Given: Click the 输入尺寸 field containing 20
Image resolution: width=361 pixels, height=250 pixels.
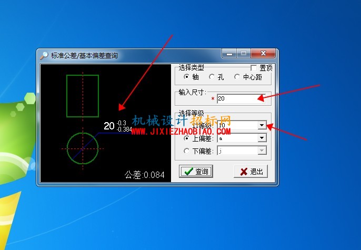Looking at the screenshot, I should tap(241, 98).
